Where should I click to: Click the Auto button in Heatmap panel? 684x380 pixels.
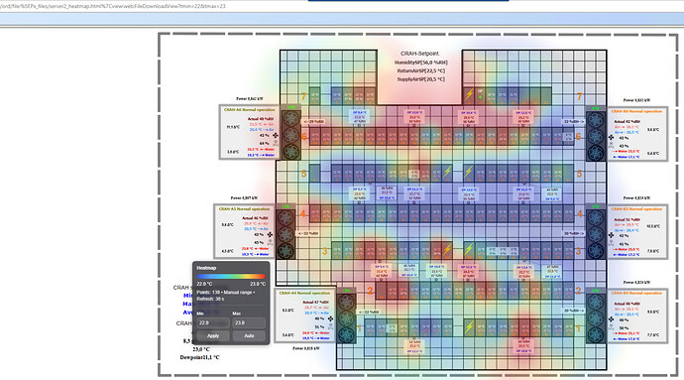[x=249, y=336]
